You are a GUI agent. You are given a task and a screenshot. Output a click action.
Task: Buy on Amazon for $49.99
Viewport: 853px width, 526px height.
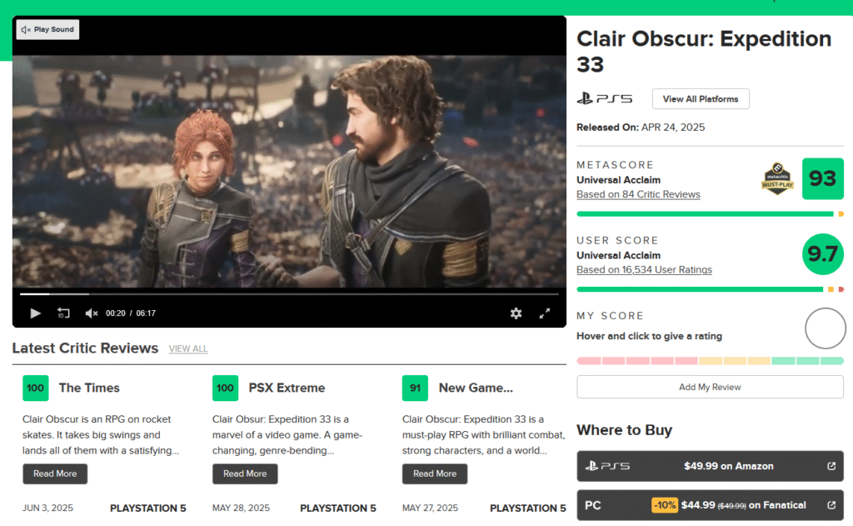tap(710, 466)
